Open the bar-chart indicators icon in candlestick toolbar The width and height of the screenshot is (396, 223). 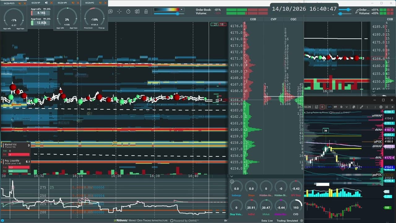click(354, 107)
